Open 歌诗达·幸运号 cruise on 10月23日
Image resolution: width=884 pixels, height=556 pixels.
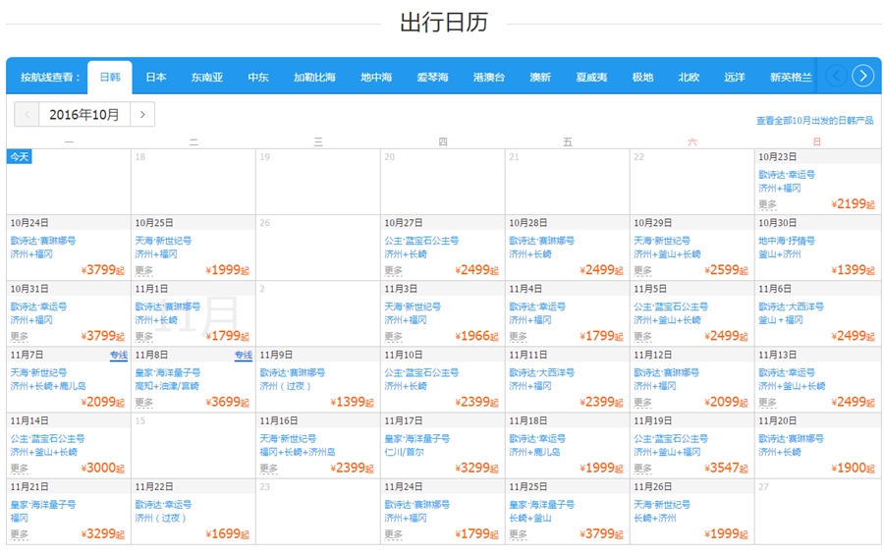pos(787,175)
